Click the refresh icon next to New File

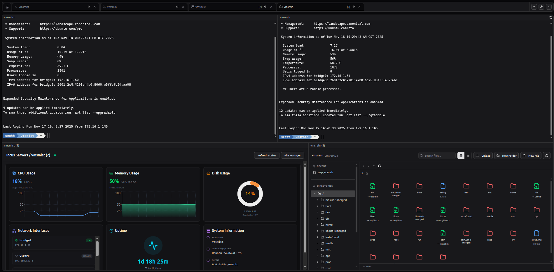547,156
